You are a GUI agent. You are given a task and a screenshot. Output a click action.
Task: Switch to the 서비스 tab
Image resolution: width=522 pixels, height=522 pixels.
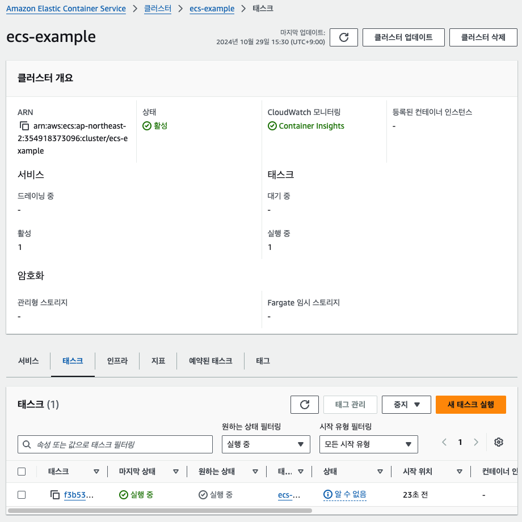coord(28,361)
